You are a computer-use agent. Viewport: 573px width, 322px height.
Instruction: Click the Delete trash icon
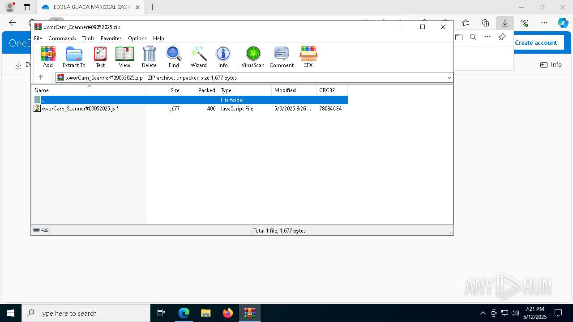click(149, 57)
